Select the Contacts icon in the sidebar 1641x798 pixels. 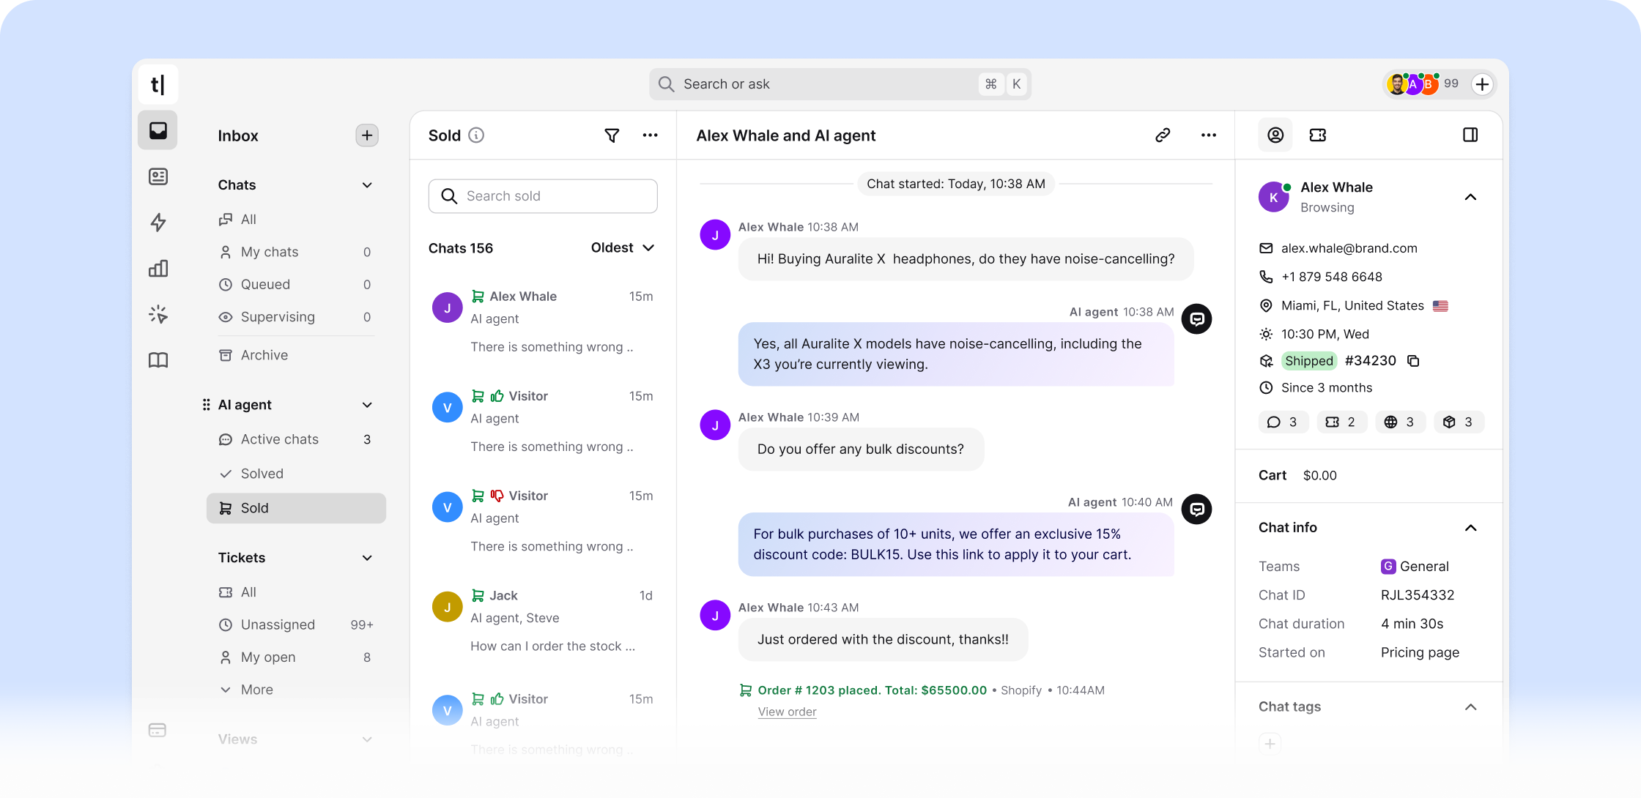158,176
